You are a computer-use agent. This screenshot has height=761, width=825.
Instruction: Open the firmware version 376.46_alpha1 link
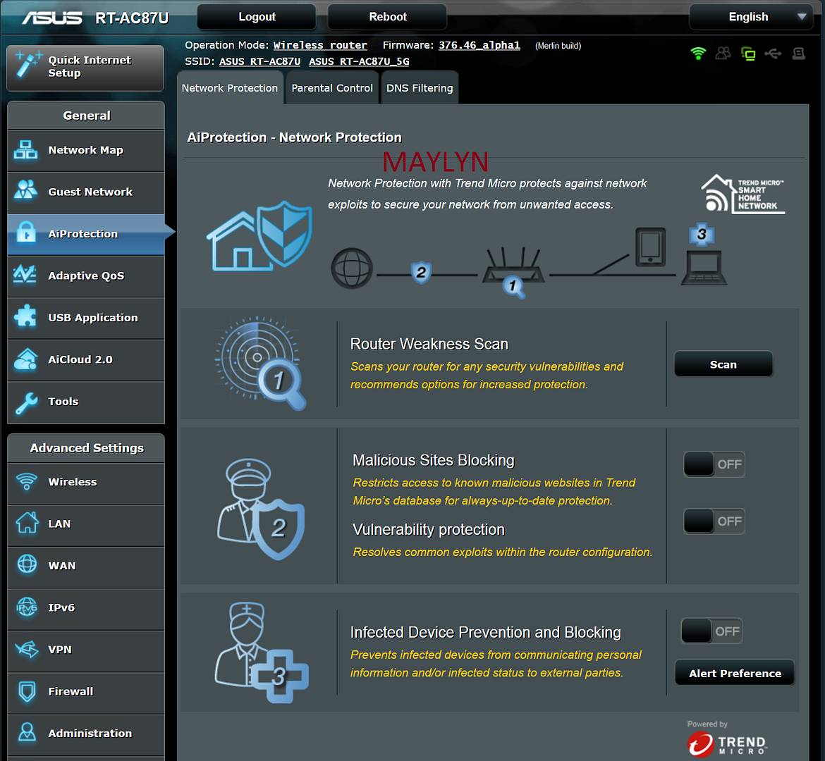(479, 45)
